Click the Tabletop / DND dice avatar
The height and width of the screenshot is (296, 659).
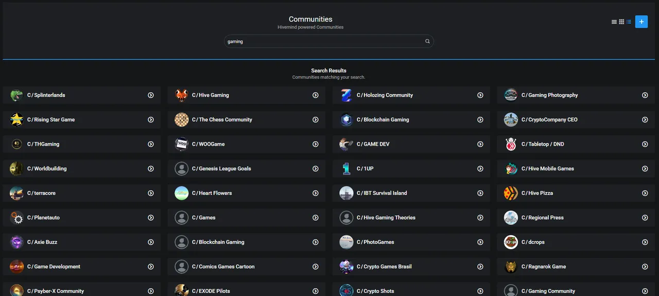click(511, 144)
